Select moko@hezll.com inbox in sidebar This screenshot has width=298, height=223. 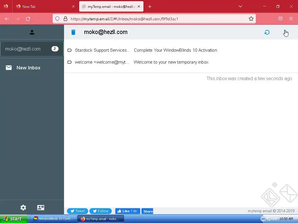pyautogui.click(x=32, y=49)
